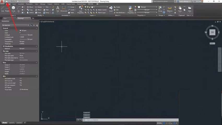Click Make Current layer button

pos(101,10)
